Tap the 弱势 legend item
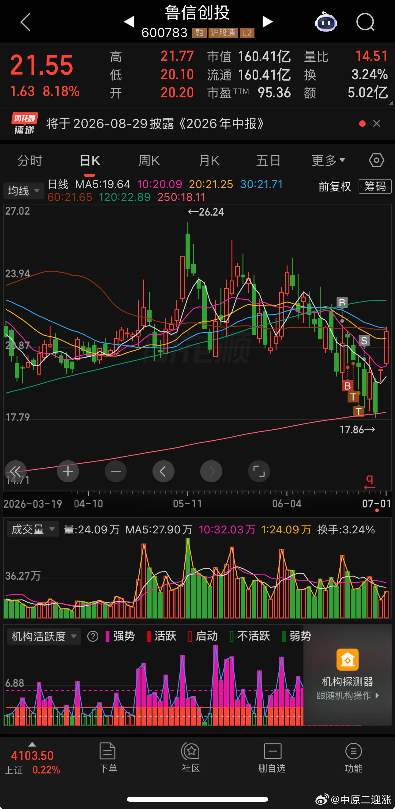Viewport: 395px width, 809px height. (x=297, y=637)
